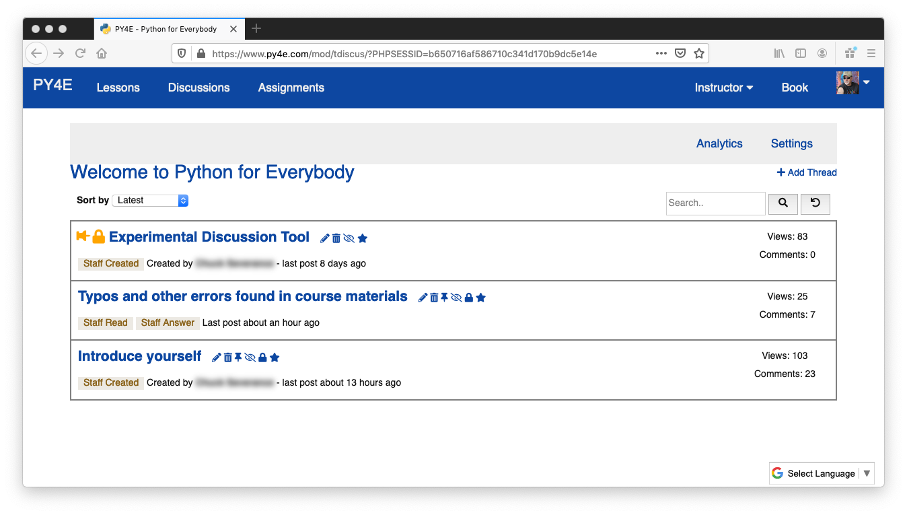907x515 pixels.
Task: Click the edit pencil for Experimental Discussion Tool
Action: tap(325, 238)
